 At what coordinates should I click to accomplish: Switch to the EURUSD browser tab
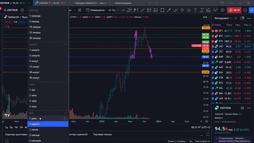coord(53,3)
